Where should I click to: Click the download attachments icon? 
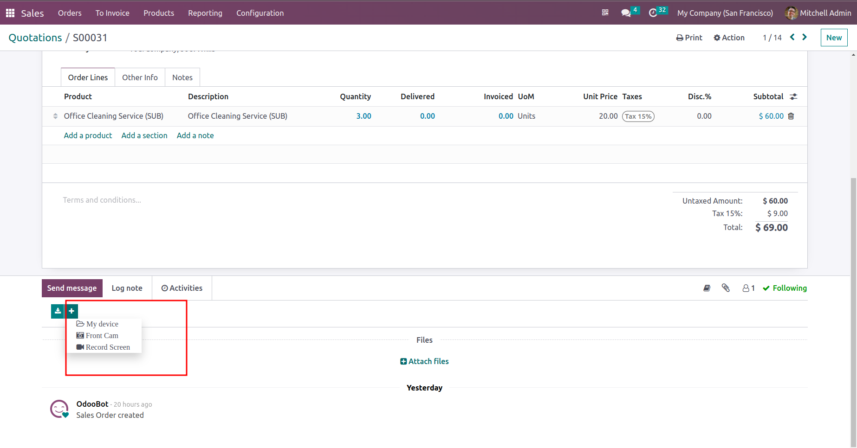[58, 311]
